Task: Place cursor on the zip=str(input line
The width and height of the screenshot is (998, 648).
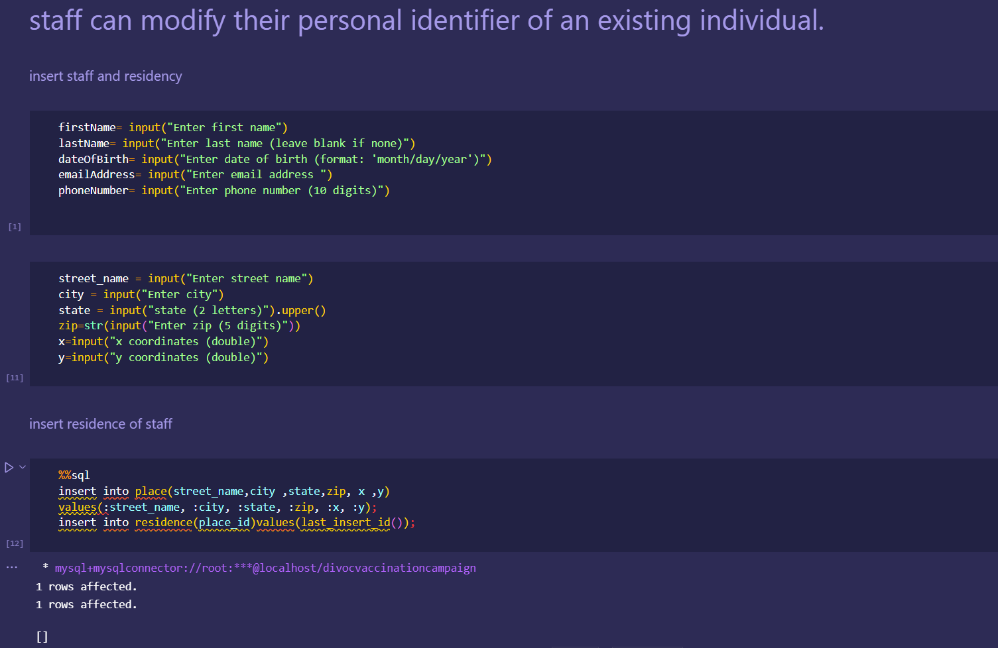Action: tap(179, 325)
